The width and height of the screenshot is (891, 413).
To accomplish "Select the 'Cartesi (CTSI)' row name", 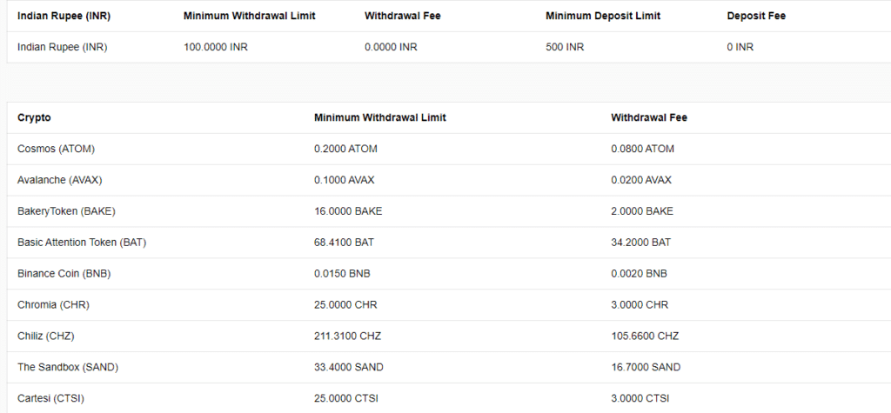I will [50, 399].
